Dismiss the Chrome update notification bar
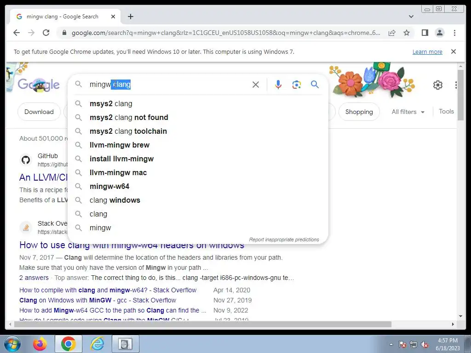This screenshot has width=471, height=353. (x=454, y=51)
